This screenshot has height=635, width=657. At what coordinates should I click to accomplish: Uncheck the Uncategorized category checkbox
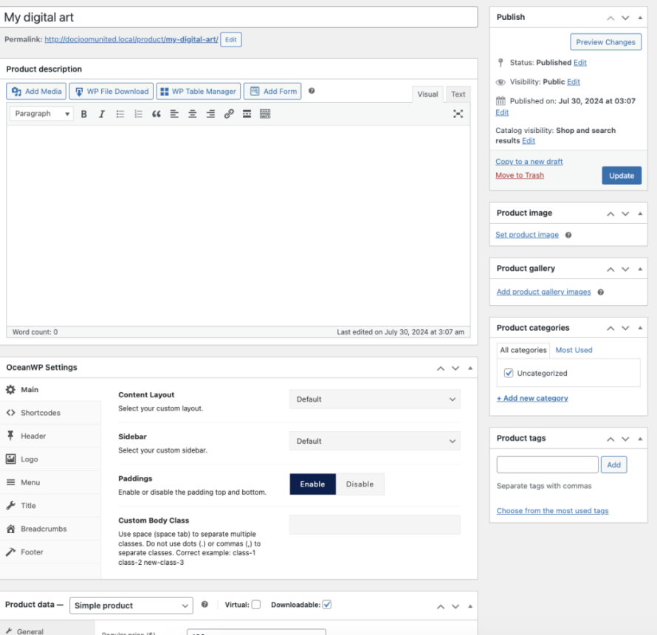(508, 374)
